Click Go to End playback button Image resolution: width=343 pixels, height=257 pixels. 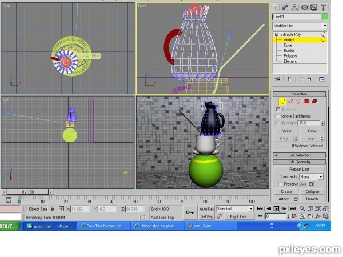coord(293,209)
